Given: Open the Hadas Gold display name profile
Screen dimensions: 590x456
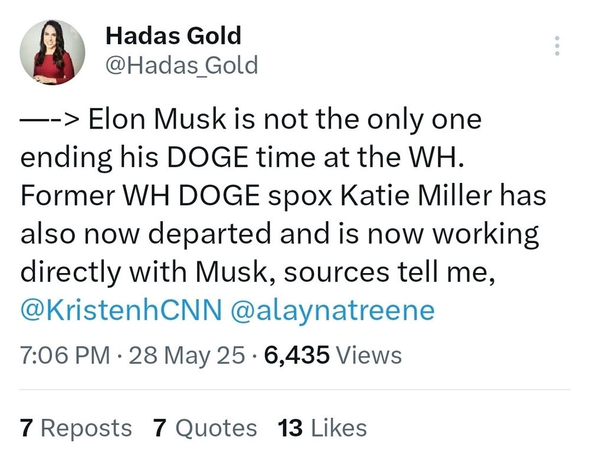Looking at the screenshot, I should [x=173, y=36].
